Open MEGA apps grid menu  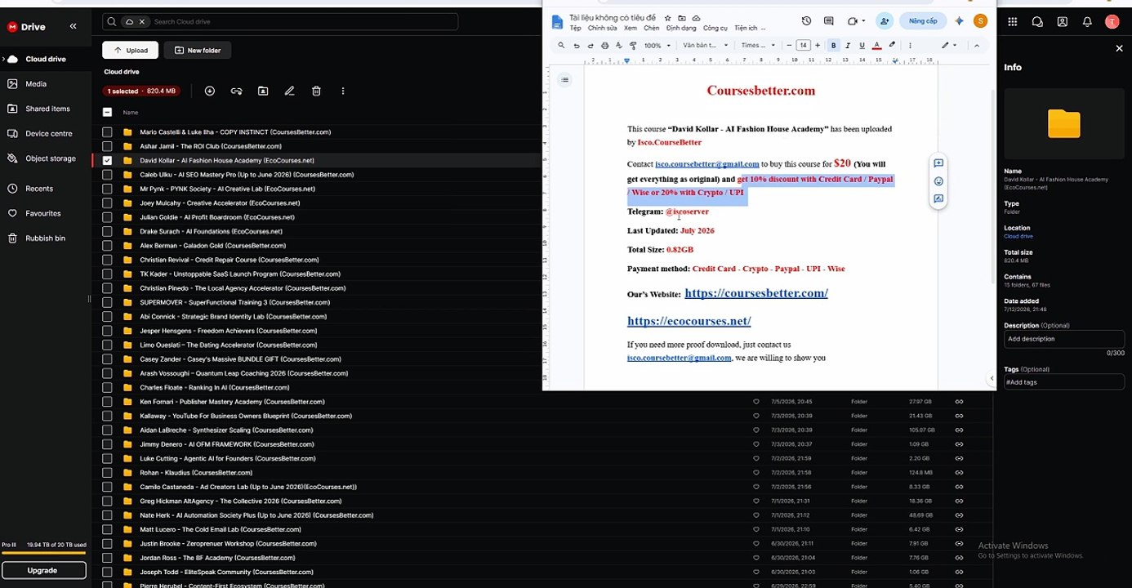pos(1013,22)
